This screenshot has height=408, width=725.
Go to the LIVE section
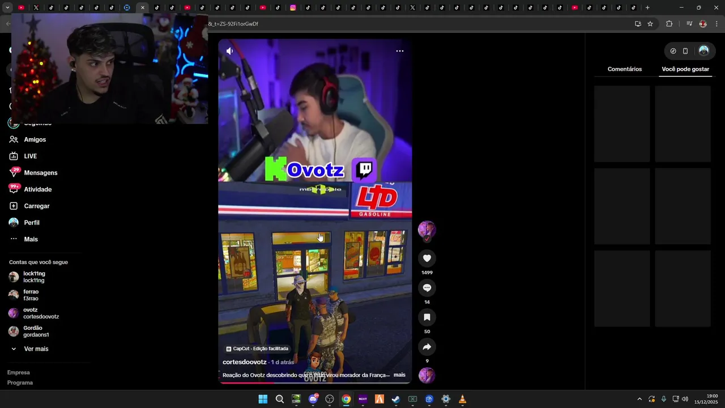[x=31, y=156]
